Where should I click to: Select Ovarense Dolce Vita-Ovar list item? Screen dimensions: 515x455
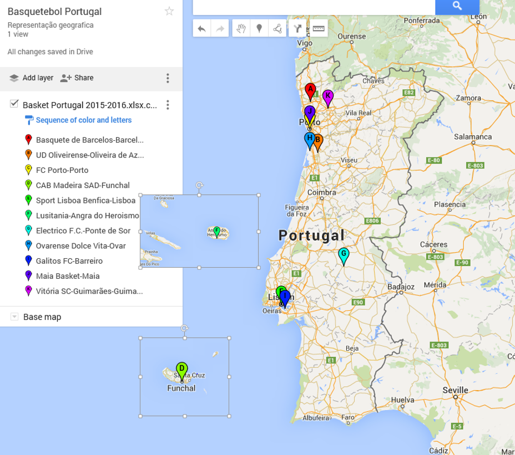pos(81,246)
